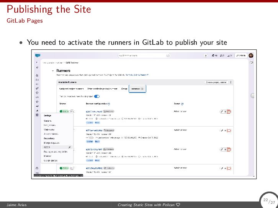Open the runner #28 link
Image resolution: width=278 pixels, height=208 pixels.
click(x=94, y=112)
